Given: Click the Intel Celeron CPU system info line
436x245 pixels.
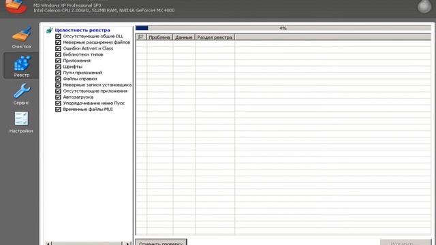Looking at the screenshot, I should (x=104, y=10).
